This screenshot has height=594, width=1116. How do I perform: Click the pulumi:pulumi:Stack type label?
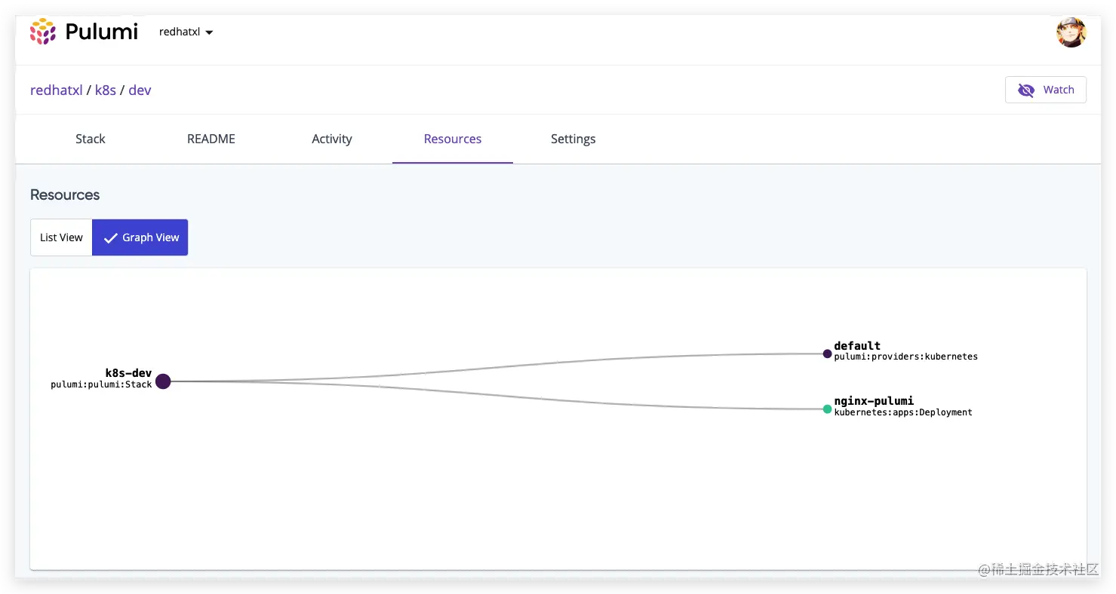[x=101, y=384]
